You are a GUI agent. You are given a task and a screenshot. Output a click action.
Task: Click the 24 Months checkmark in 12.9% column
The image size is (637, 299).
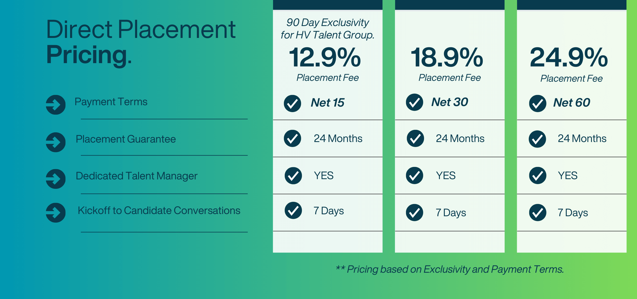pyautogui.click(x=292, y=138)
